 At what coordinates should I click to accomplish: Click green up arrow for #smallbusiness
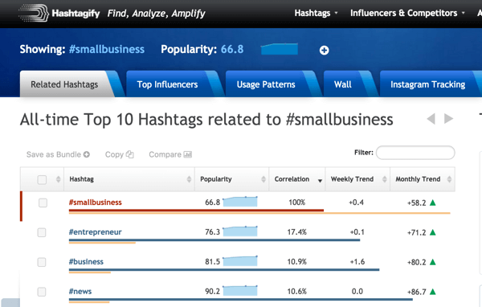433,203
